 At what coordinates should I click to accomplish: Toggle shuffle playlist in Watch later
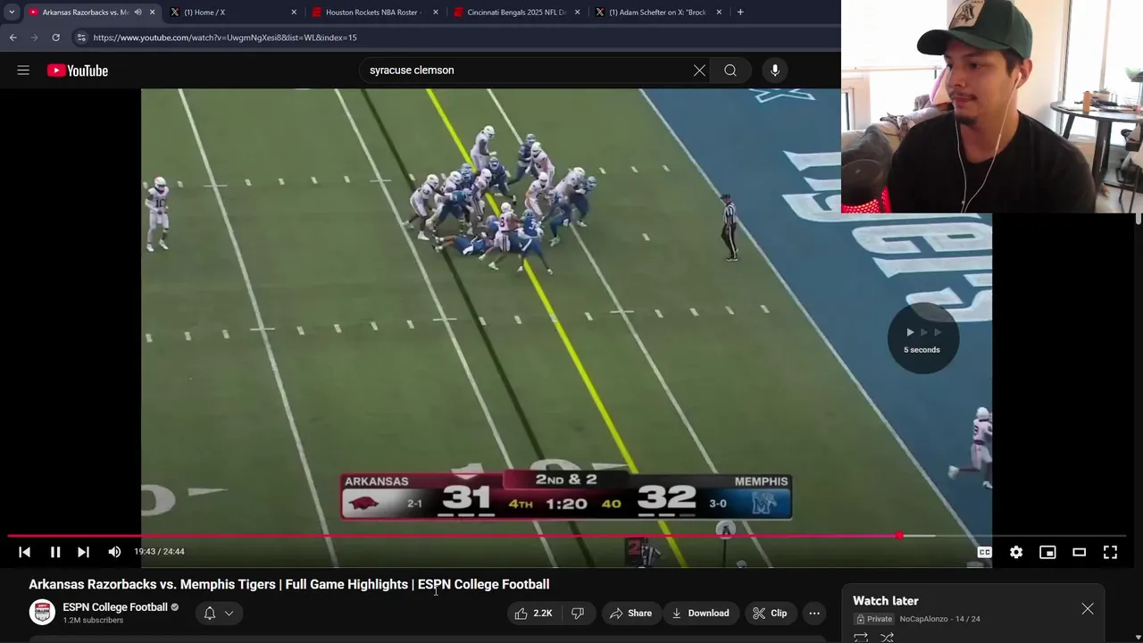click(888, 638)
